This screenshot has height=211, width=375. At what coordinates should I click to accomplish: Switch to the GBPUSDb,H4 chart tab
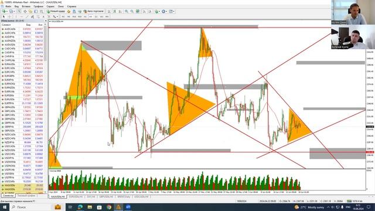tap(106, 197)
